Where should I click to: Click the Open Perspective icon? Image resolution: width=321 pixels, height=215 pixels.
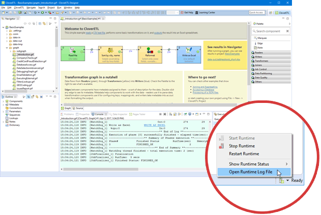(271, 13)
